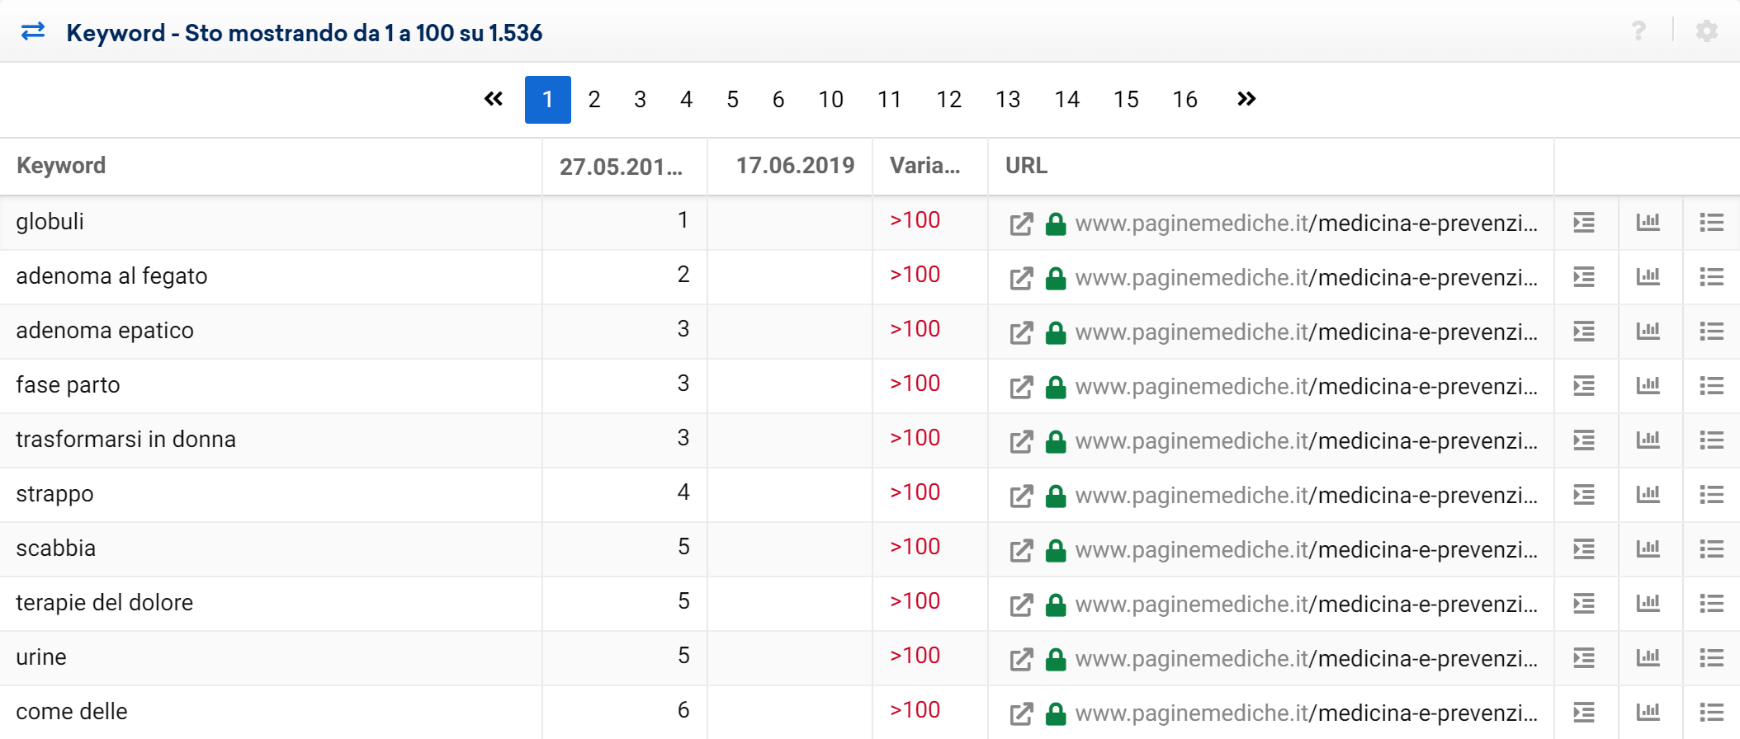Viewport: 1740px width, 739px height.
Task: Click bar chart icon for adenoma epatico row
Action: 1648,331
